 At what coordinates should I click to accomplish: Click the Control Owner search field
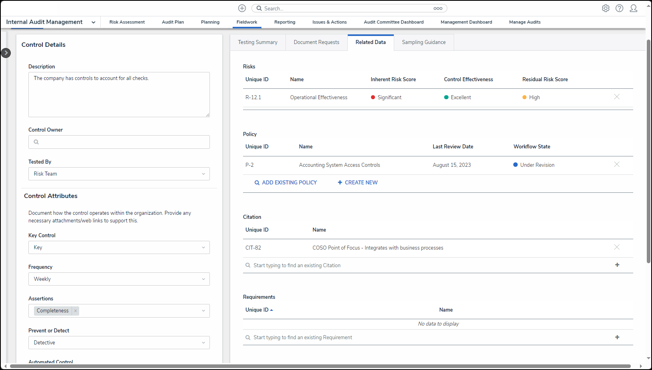119,142
